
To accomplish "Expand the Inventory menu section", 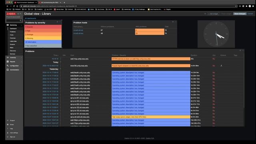I will click(21, 58).
